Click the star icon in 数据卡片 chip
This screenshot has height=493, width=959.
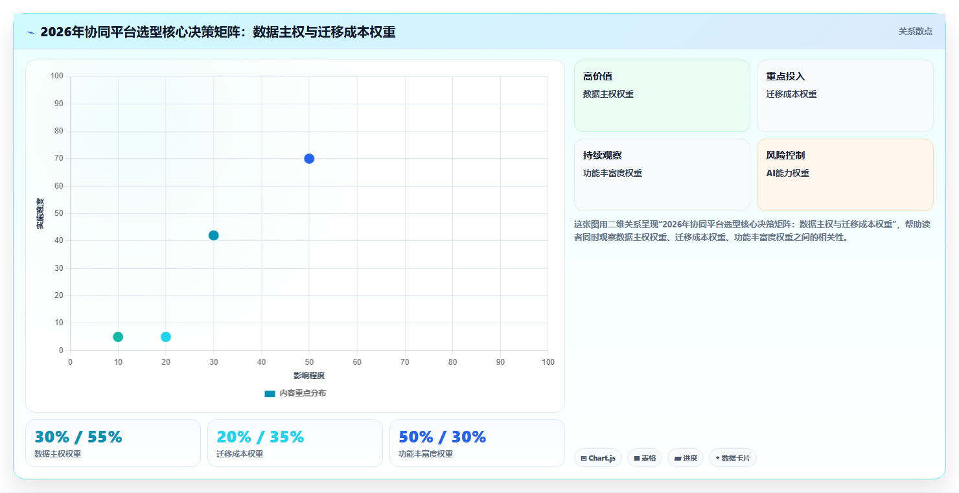[717, 458]
